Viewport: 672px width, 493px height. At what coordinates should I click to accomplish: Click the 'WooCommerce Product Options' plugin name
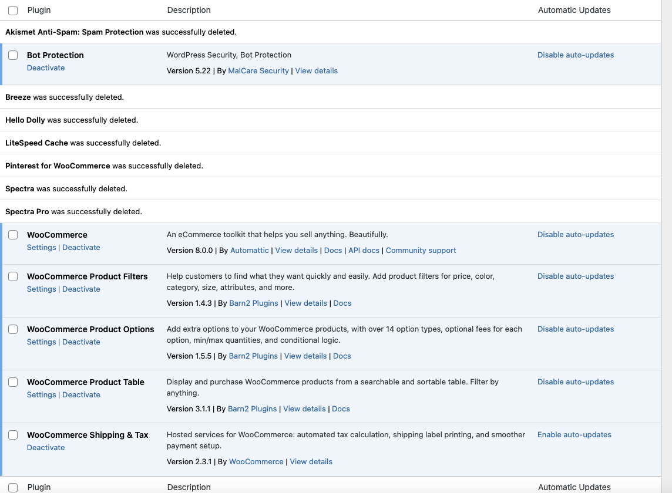pyautogui.click(x=90, y=329)
